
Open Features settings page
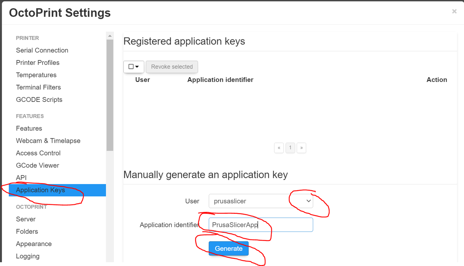coord(29,128)
